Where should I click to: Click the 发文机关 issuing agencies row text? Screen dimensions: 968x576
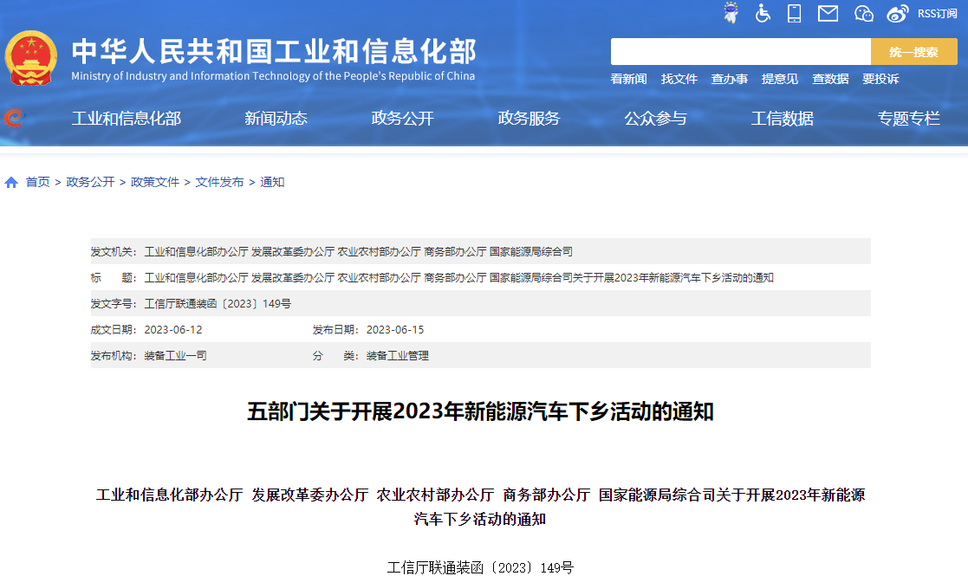click(358, 251)
